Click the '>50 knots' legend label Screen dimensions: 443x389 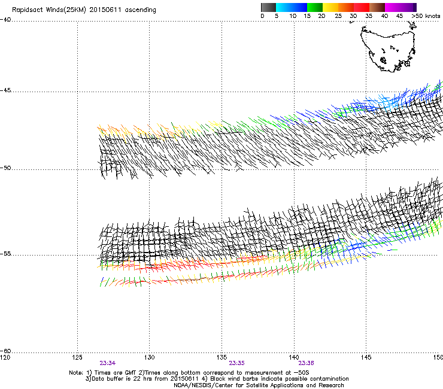coord(426,16)
